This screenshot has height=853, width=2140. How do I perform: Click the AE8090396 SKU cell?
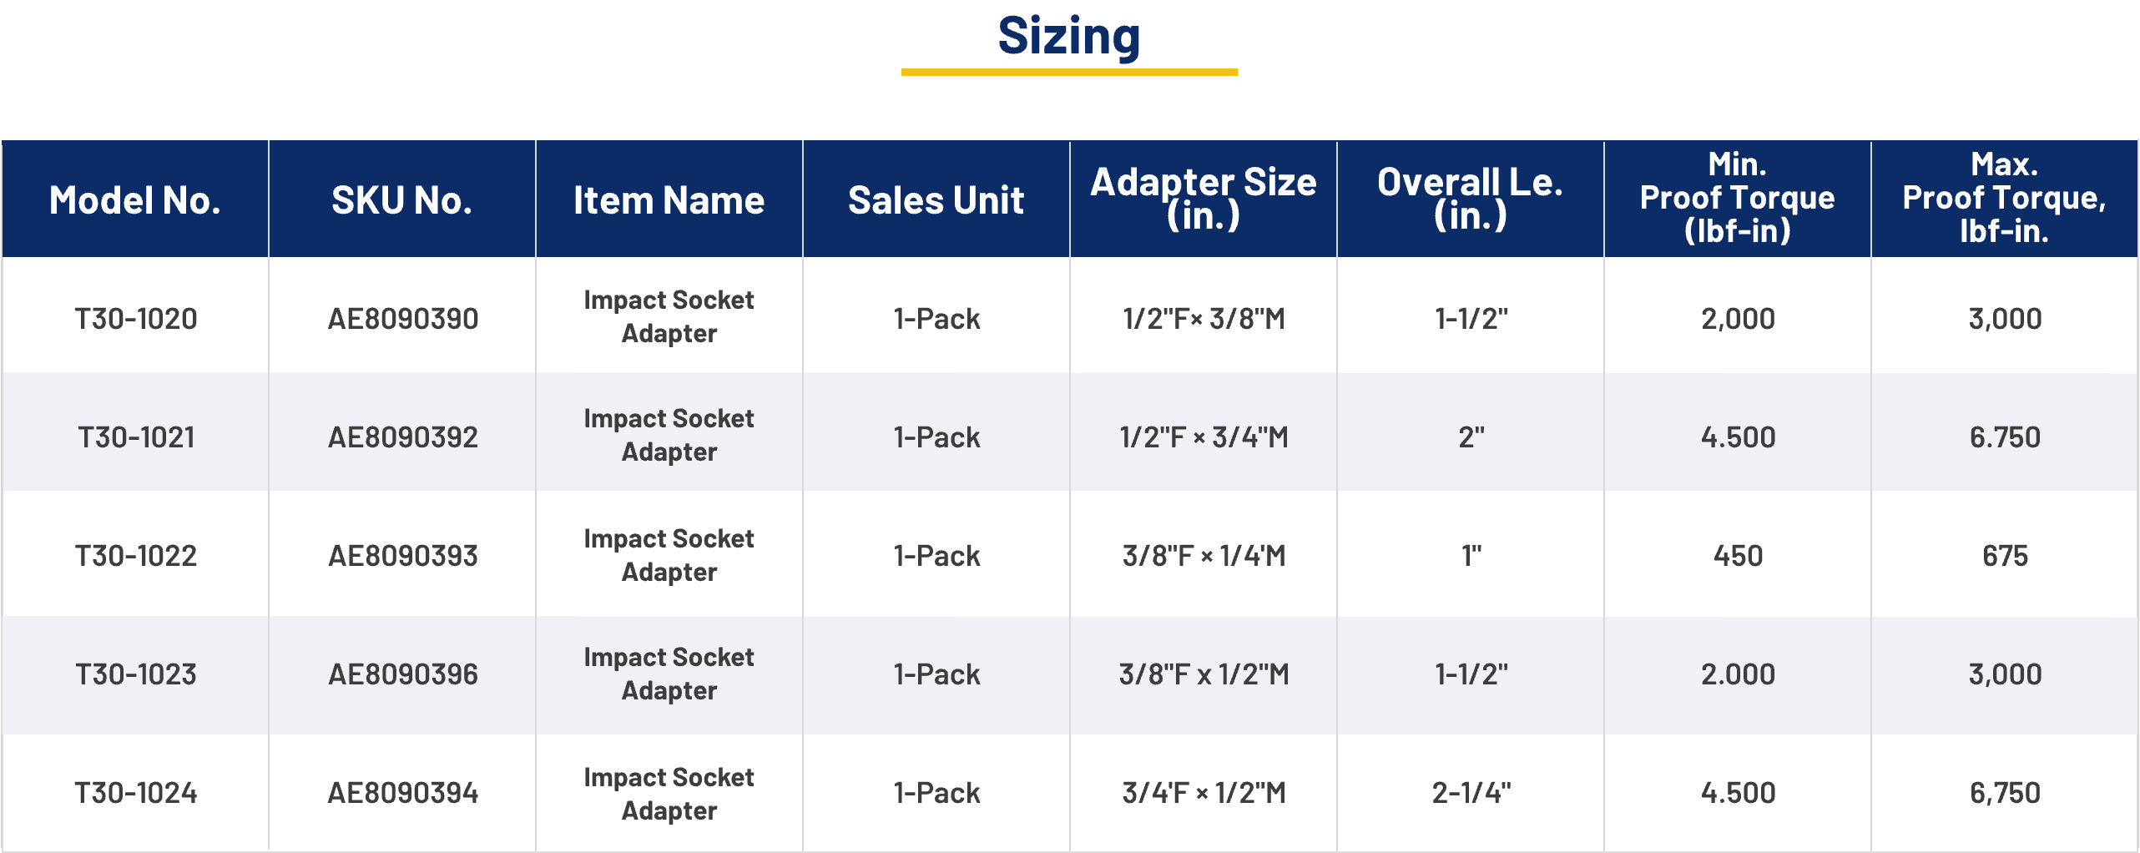403,674
